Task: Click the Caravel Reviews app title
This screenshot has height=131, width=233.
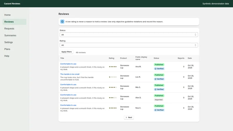Action: click(12, 3)
